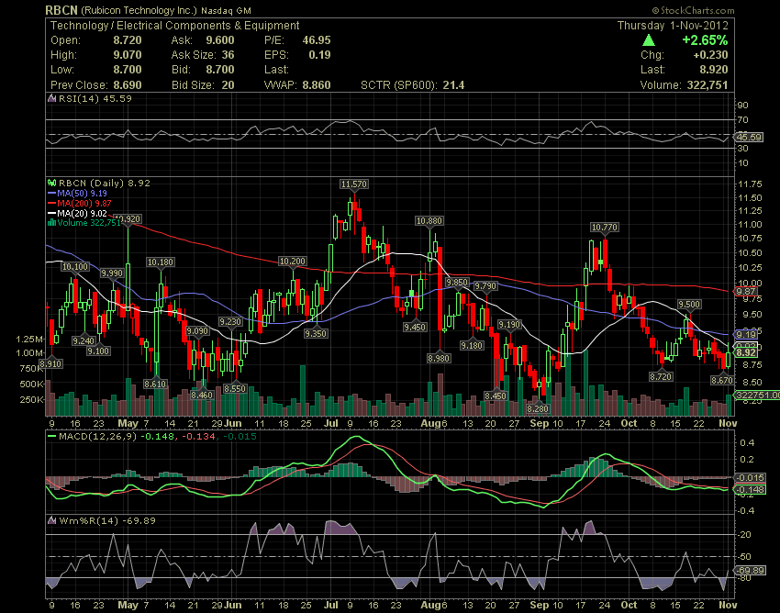Click the header Volume value 322,751

[708, 85]
